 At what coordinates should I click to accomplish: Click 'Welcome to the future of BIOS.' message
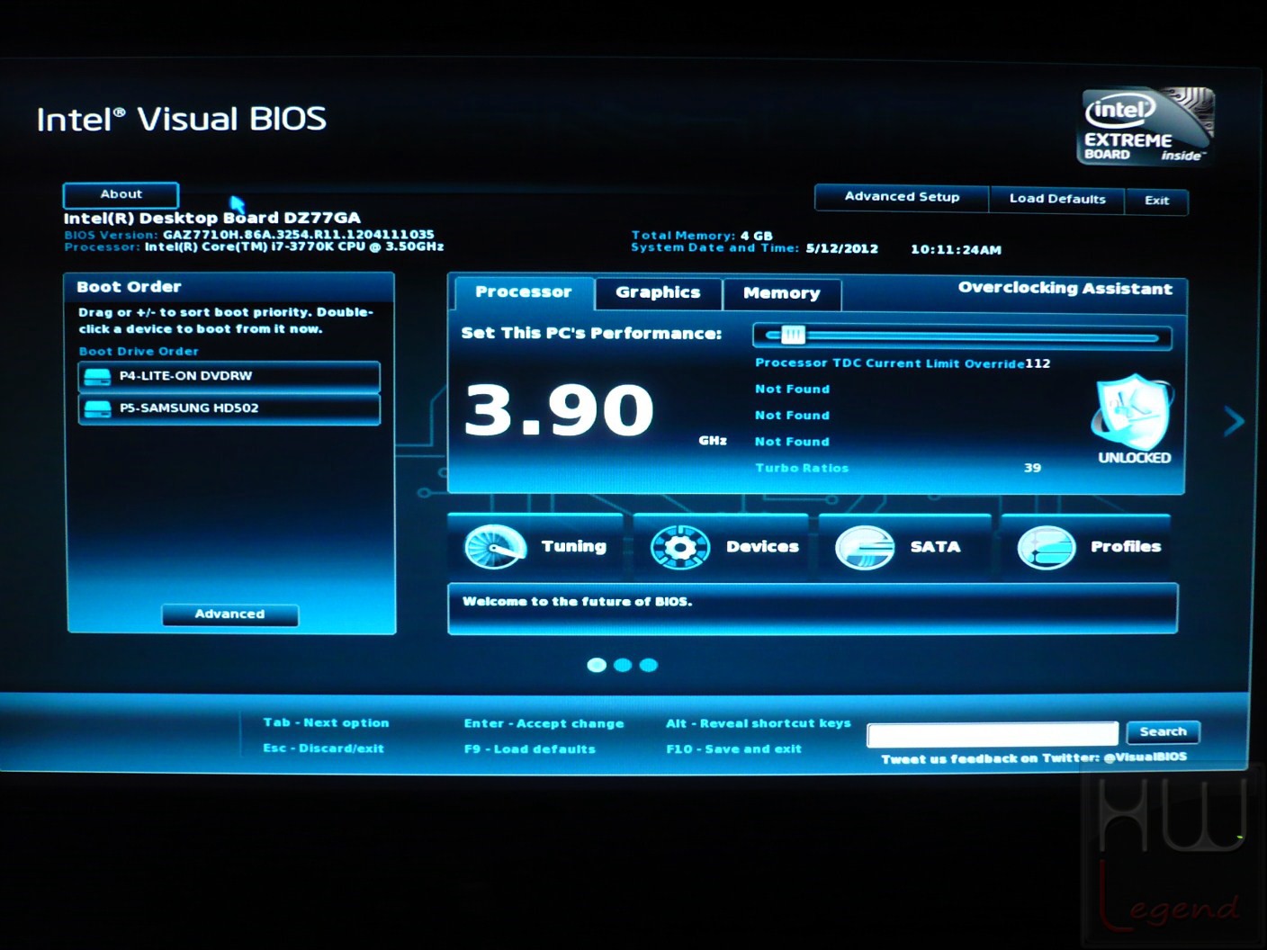pos(577,602)
